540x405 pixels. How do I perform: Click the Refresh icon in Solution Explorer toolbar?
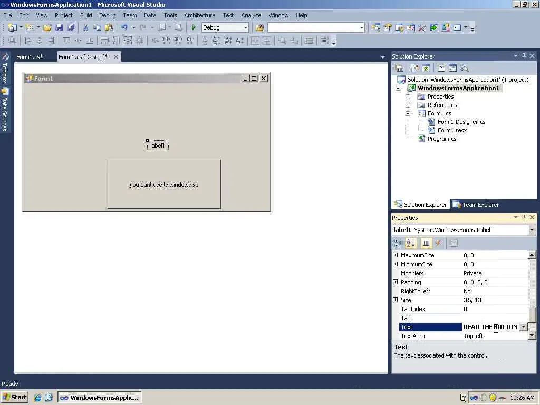(x=426, y=68)
